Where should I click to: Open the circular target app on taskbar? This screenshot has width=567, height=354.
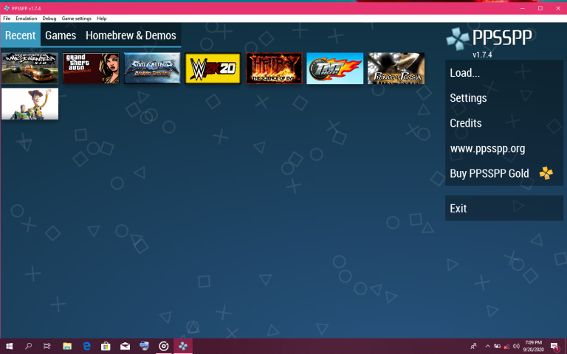(x=163, y=347)
